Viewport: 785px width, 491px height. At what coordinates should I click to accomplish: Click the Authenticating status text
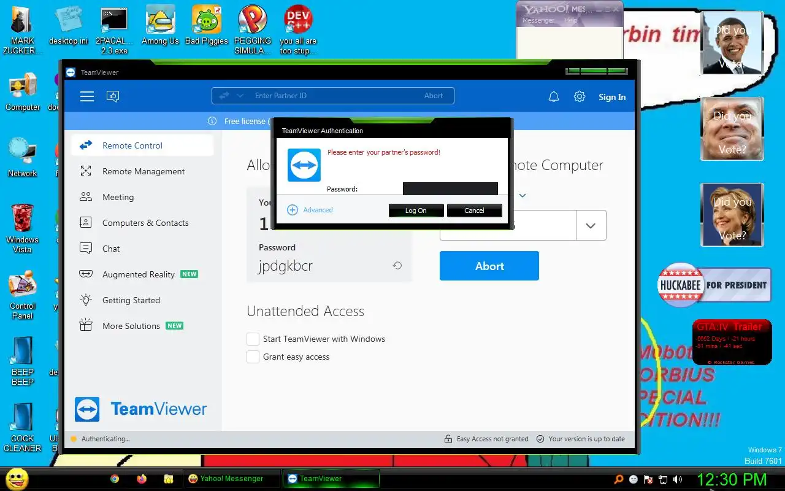(x=105, y=439)
